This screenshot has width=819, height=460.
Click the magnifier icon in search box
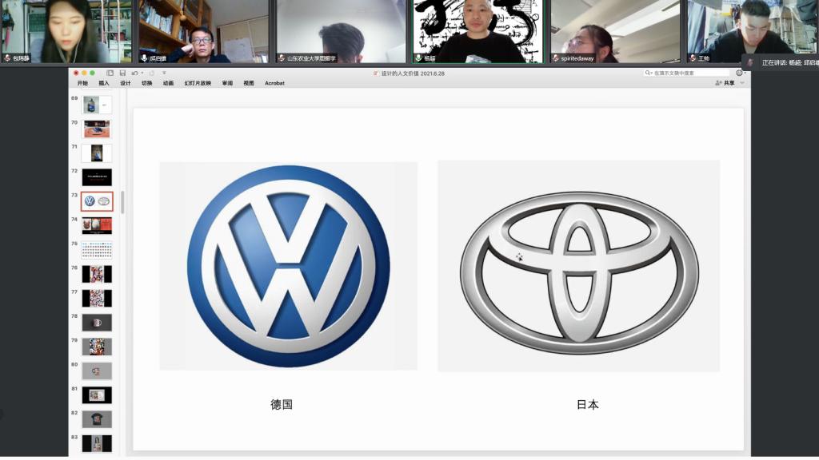649,73
